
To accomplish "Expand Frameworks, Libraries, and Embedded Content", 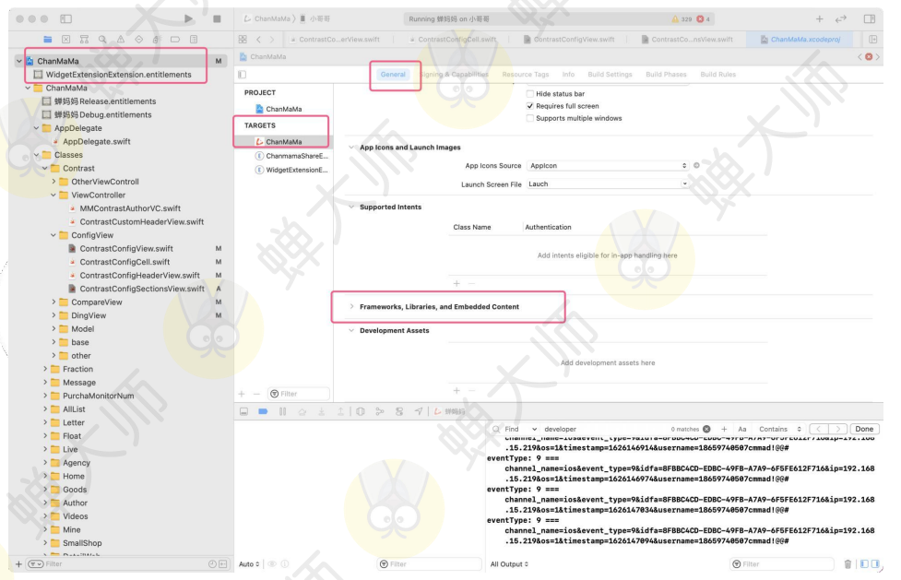I will point(351,306).
